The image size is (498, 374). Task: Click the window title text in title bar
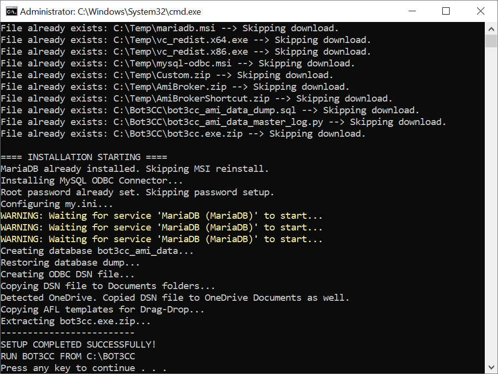point(110,11)
